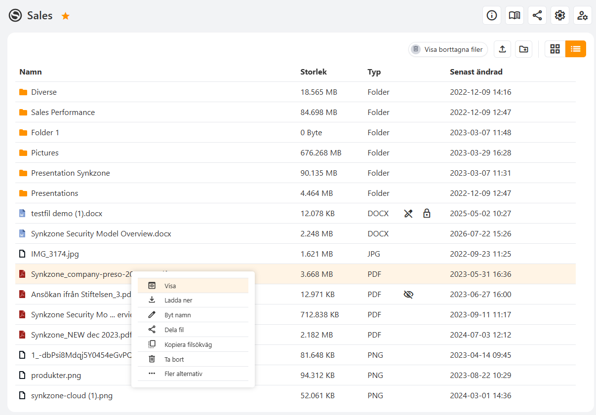Image resolution: width=596 pixels, height=415 pixels.
Task: Click the crossed pencil icon on testfil demo row
Action: pos(408,214)
